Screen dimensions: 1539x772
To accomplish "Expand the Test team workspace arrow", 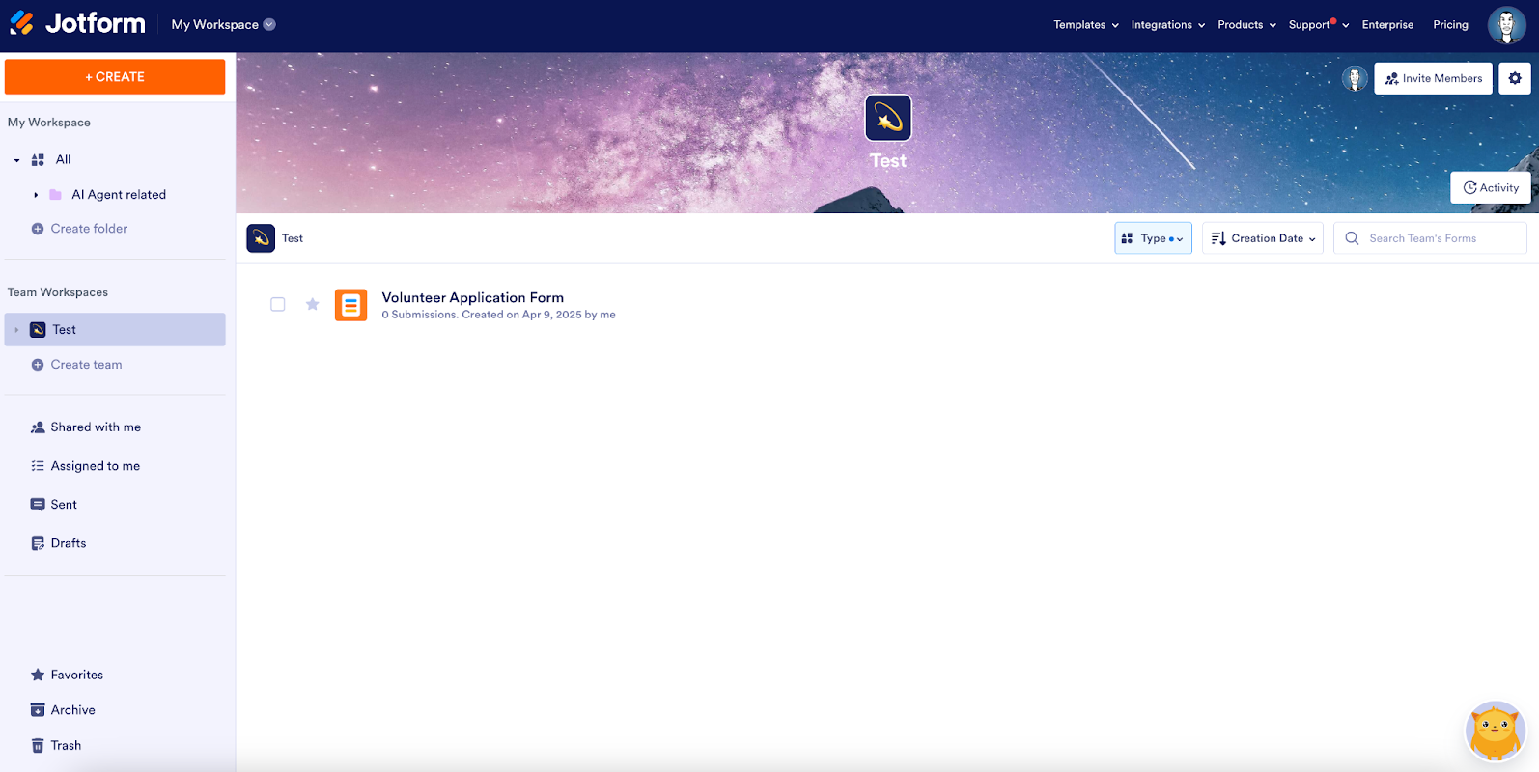I will coord(16,330).
